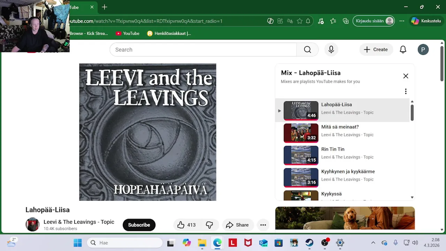Open Henkilöasiakkaat bookmark
The width and height of the screenshot is (446, 251).
tap(169, 33)
